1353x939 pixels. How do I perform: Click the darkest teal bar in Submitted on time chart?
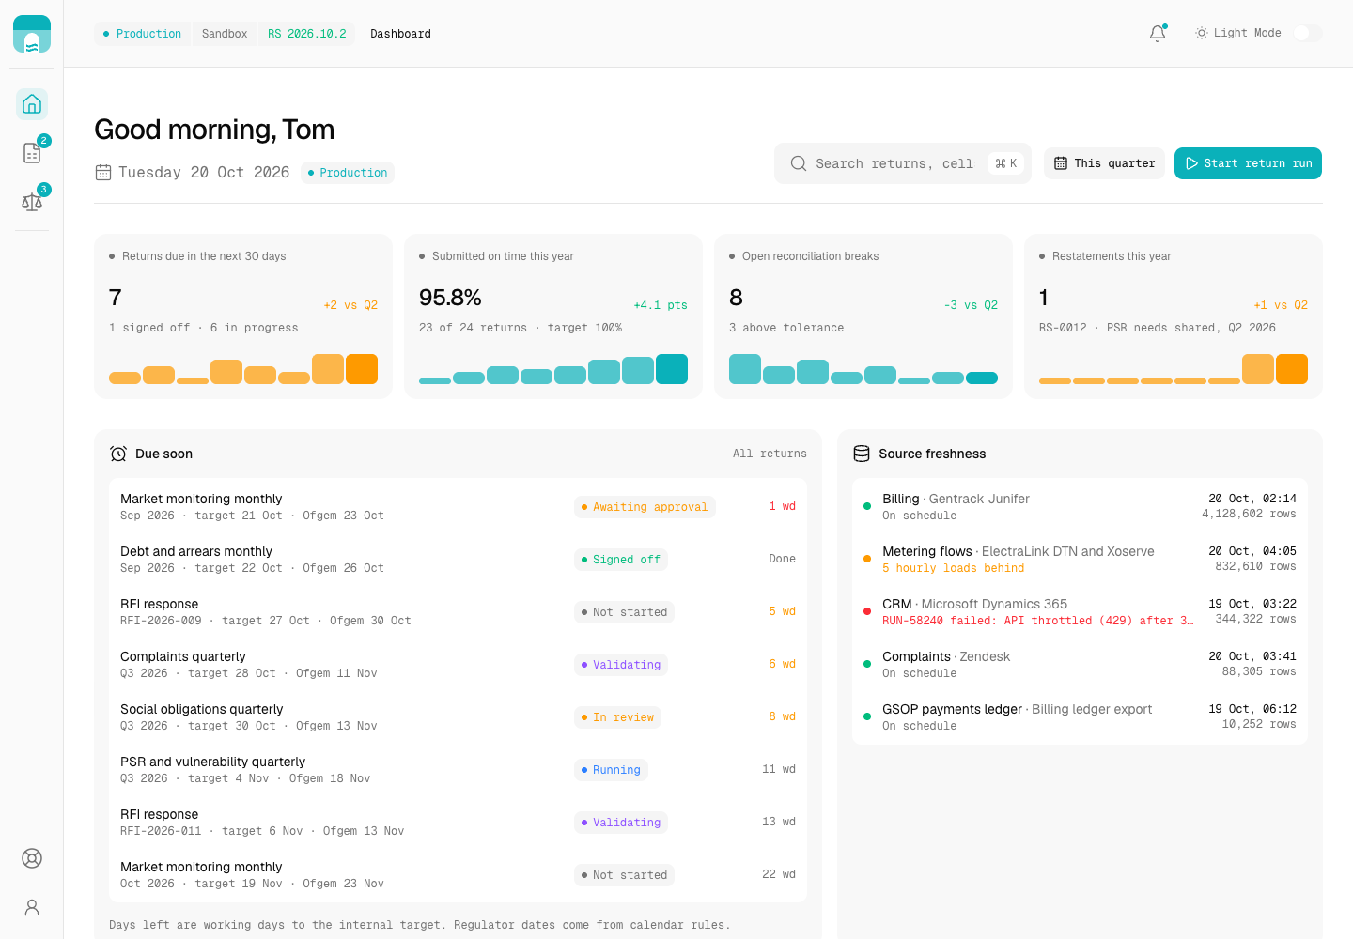click(672, 369)
